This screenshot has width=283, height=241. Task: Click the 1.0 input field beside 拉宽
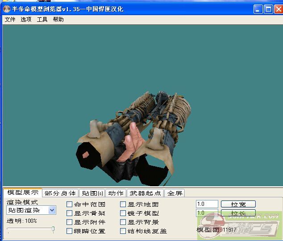[207, 204]
